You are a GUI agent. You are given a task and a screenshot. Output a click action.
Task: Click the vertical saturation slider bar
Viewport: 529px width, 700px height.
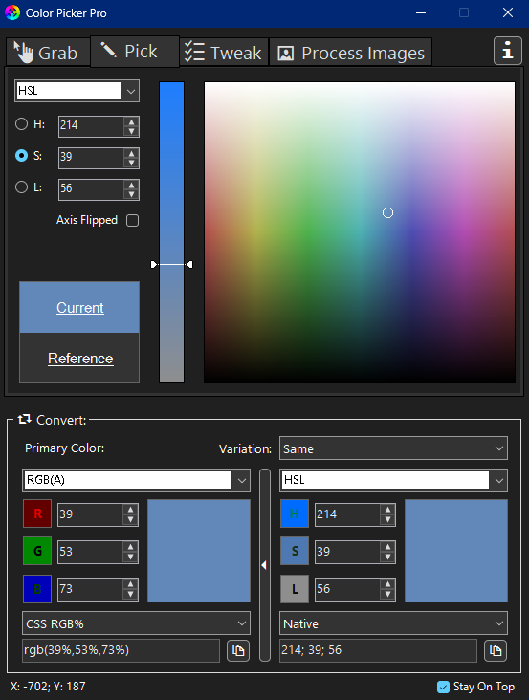pos(171,231)
